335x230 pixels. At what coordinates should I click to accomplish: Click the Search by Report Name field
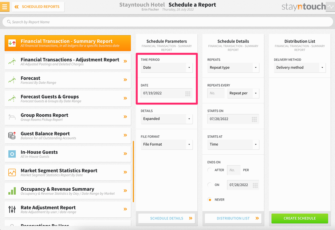tap(167, 22)
